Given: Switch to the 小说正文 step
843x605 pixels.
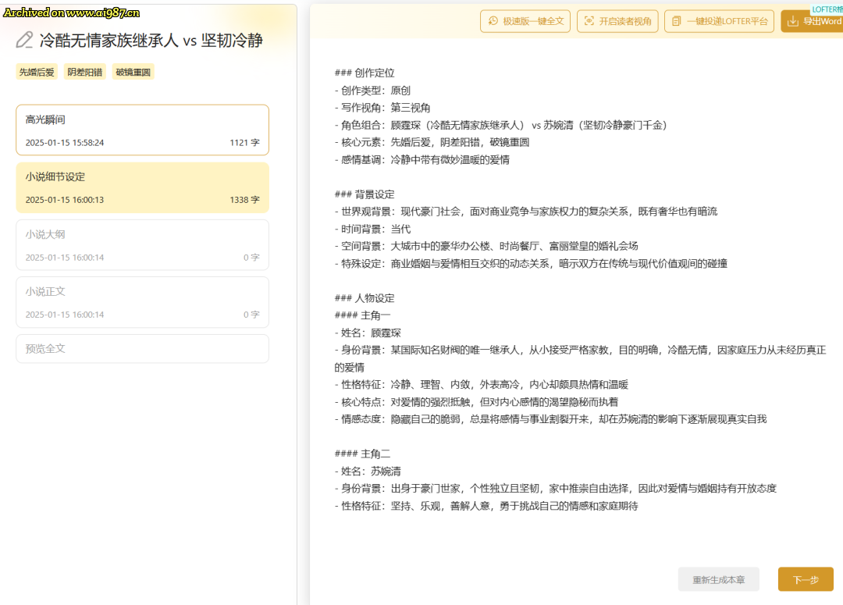Looking at the screenshot, I should point(142,302).
